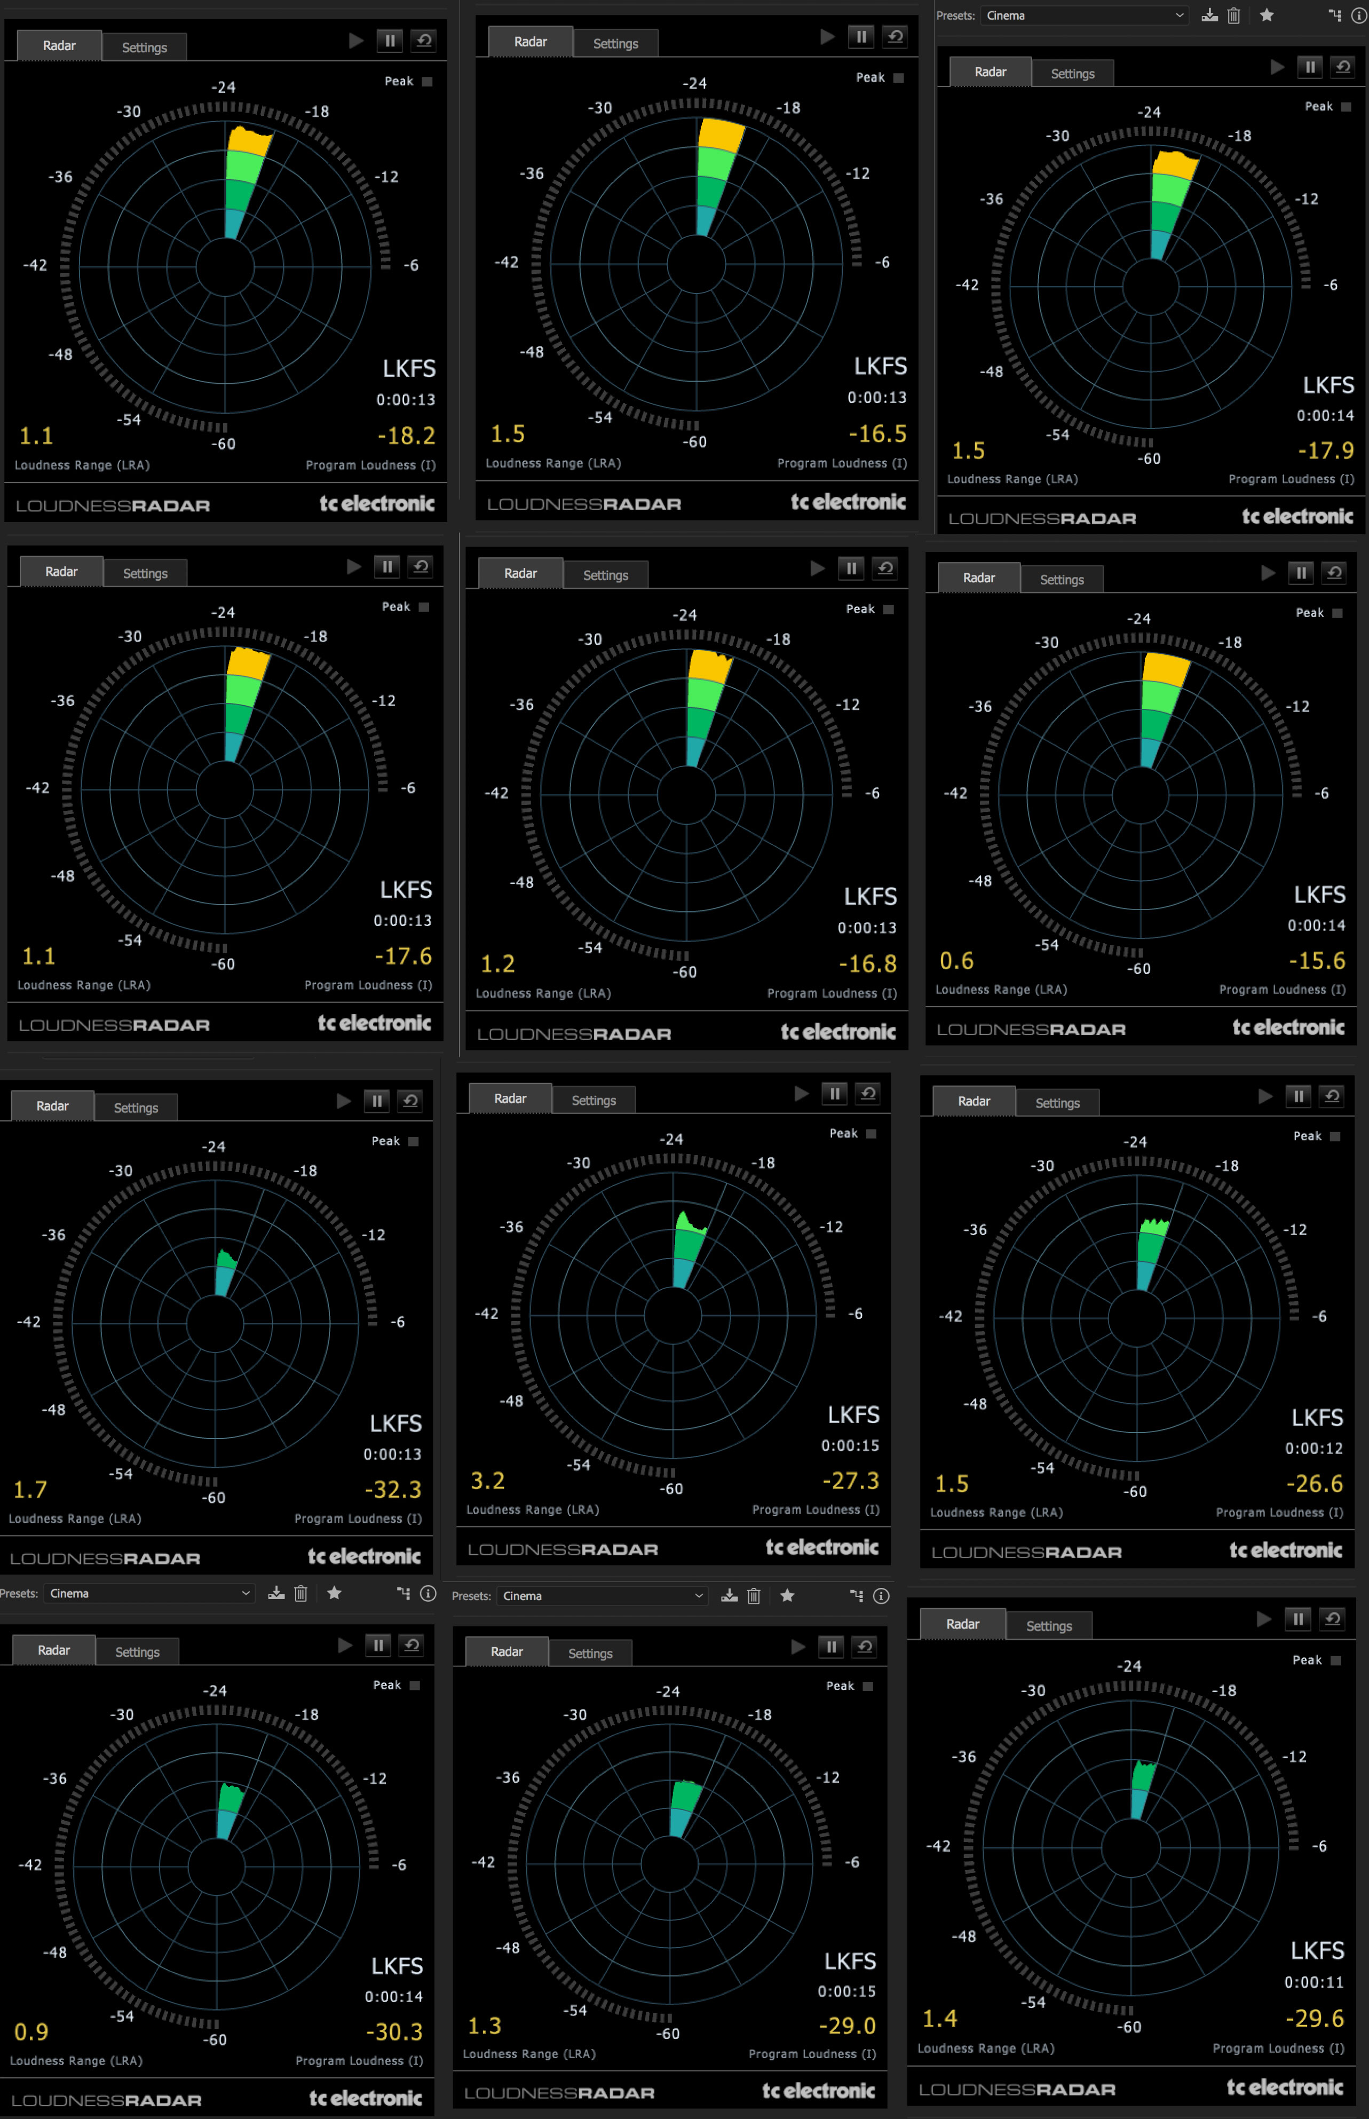Save preset in bar above -17.9 radar

click(x=1210, y=15)
